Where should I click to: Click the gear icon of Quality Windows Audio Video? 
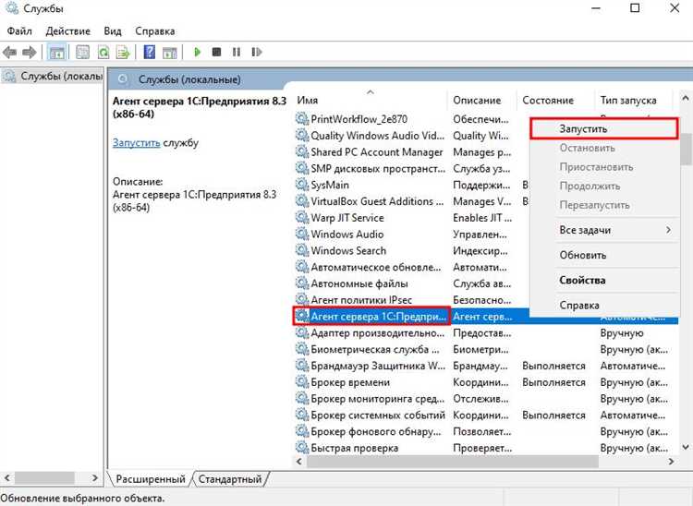(x=302, y=136)
